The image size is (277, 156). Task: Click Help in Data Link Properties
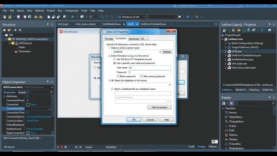click(167, 120)
